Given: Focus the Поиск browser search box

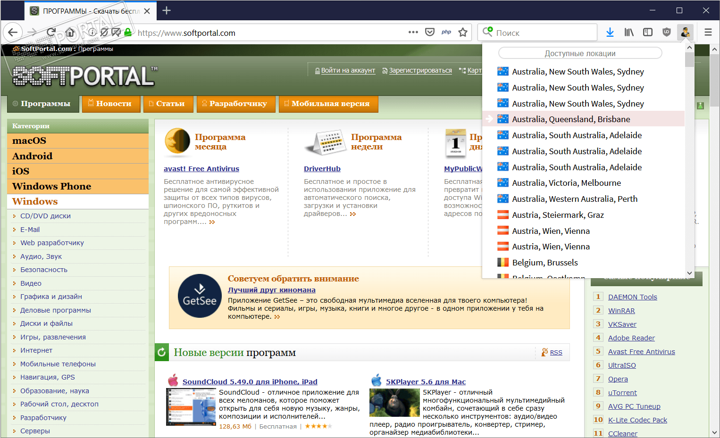Looking at the screenshot, I should click(538, 33).
